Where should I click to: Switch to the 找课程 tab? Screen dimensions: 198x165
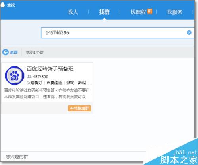[138, 12]
